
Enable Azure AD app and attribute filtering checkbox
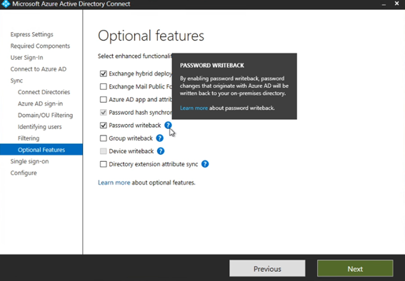[x=104, y=100]
